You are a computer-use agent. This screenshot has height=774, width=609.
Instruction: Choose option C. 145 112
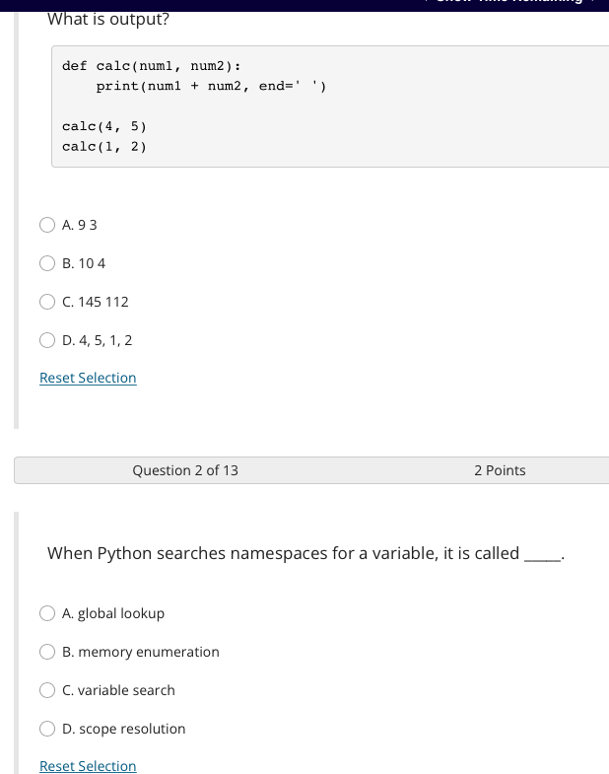[x=47, y=302]
